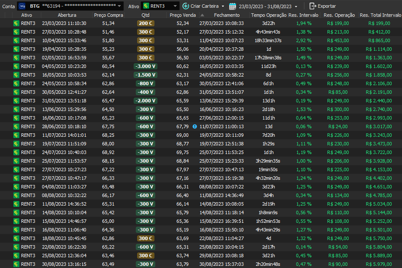402x268 pixels.
Task: Click the Exportar arrow icon
Action: (x=313, y=6)
